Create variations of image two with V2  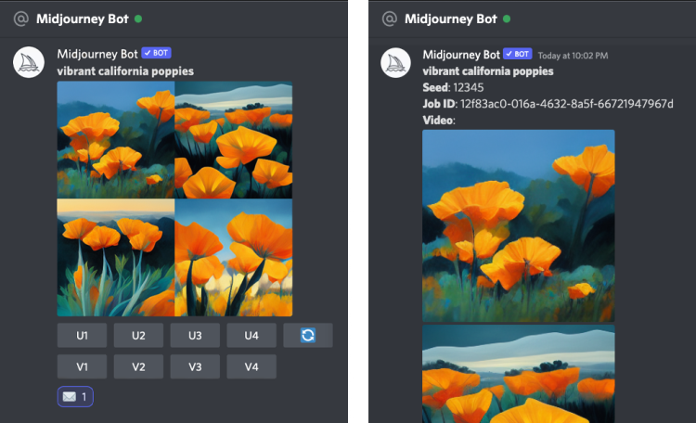tap(138, 366)
